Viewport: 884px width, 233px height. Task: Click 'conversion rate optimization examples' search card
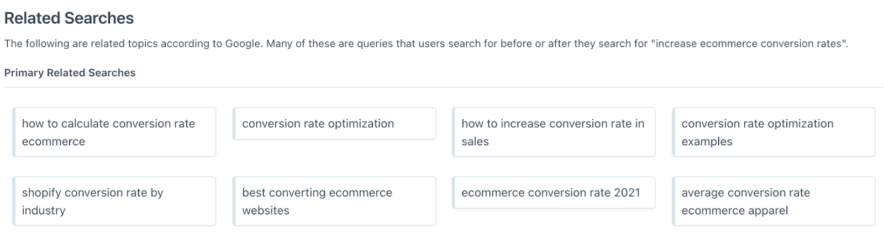pyautogui.click(x=773, y=132)
